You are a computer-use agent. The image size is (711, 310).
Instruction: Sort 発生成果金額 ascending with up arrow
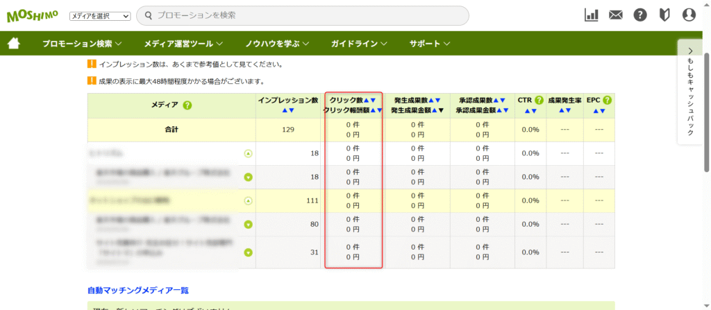(x=435, y=110)
